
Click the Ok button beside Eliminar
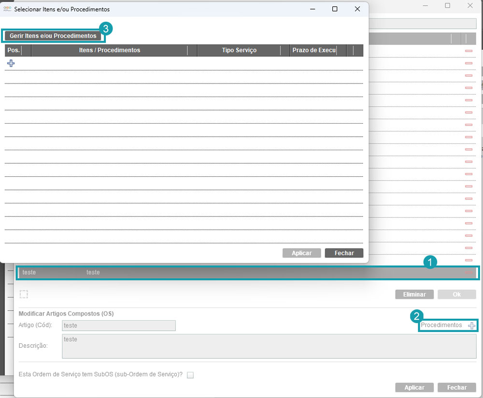[456, 295]
